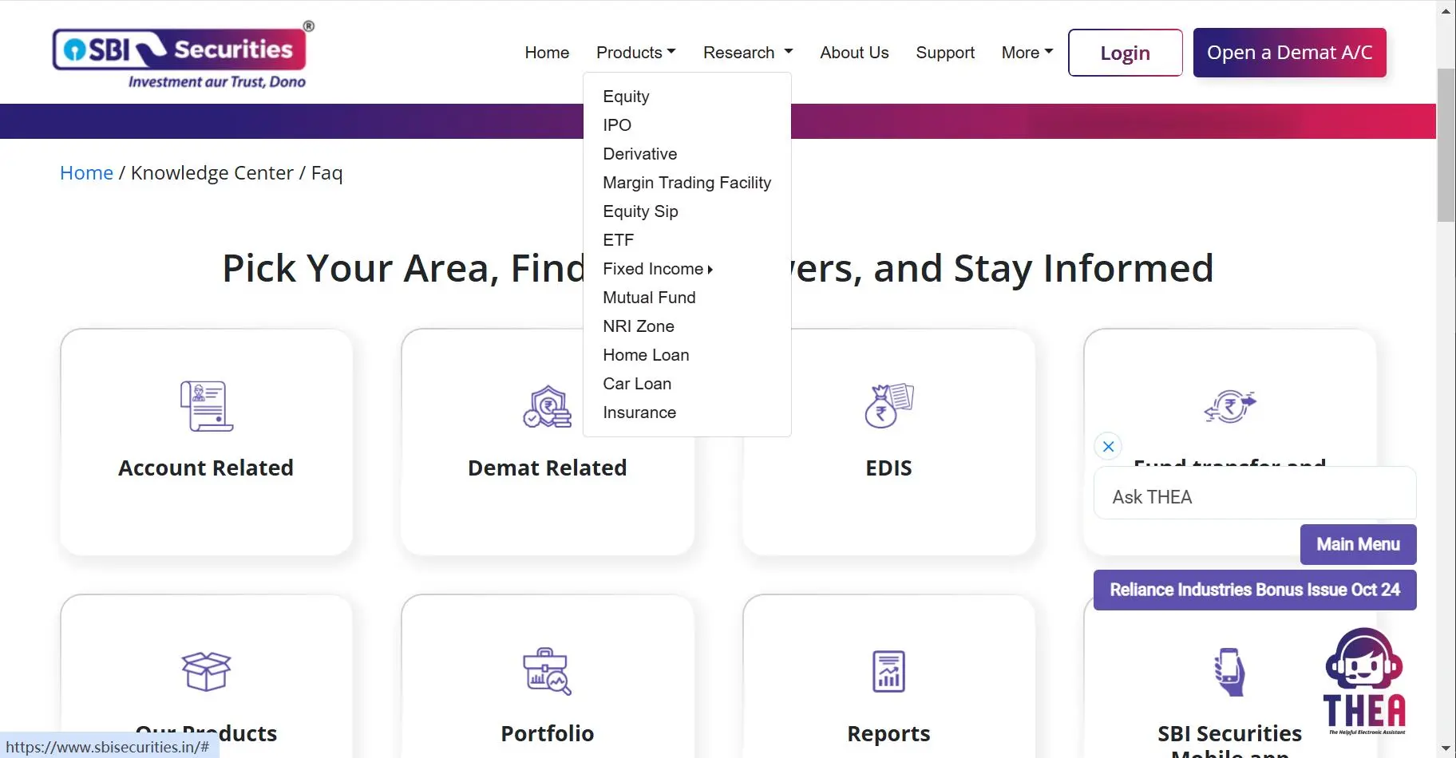Click the Login button
The height and width of the screenshot is (758, 1456).
tap(1126, 53)
